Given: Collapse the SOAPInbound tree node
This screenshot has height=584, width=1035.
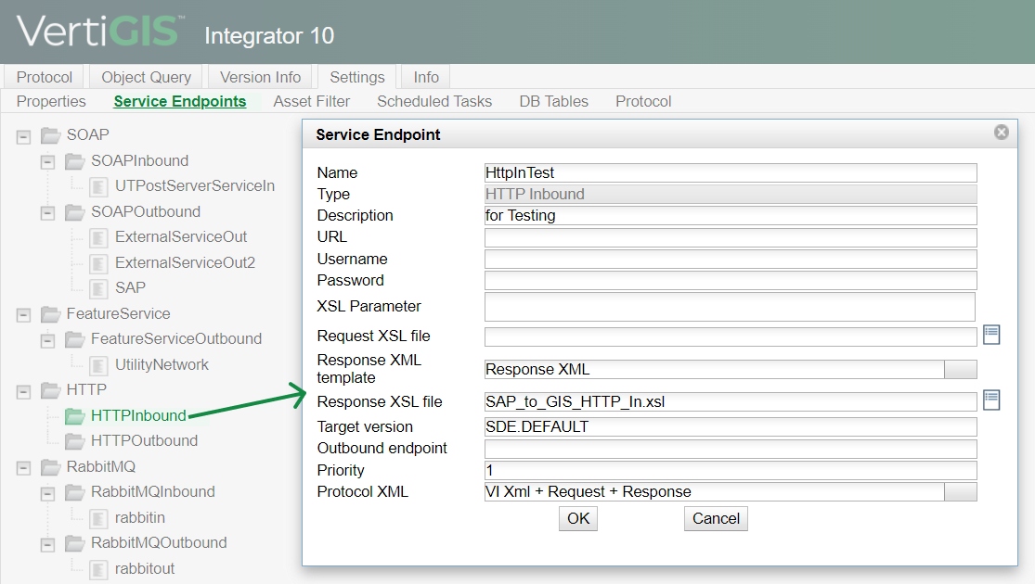Looking at the screenshot, I should pos(47,162).
